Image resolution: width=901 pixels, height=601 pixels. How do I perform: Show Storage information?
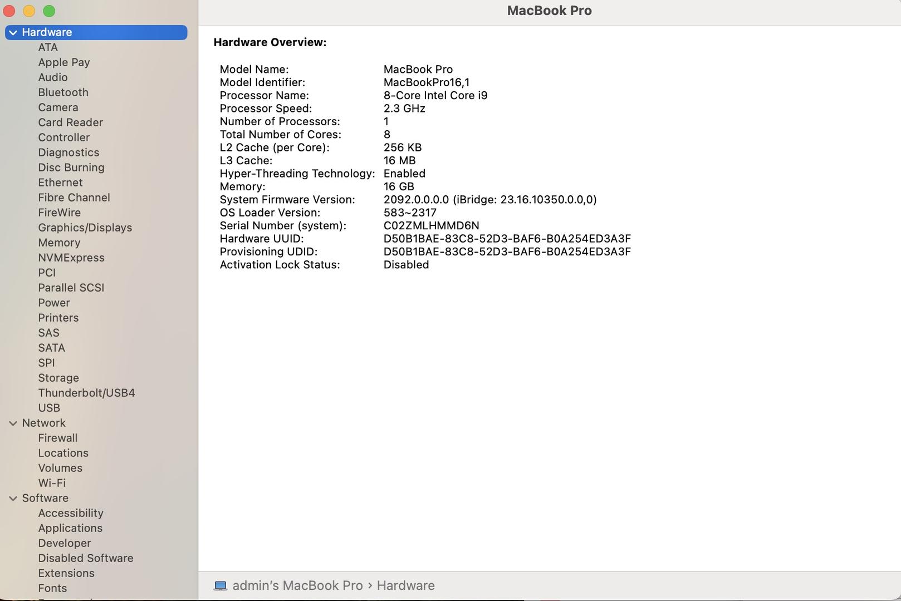point(58,378)
